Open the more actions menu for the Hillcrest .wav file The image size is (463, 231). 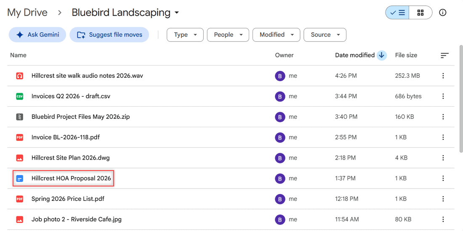pos(443,76)
